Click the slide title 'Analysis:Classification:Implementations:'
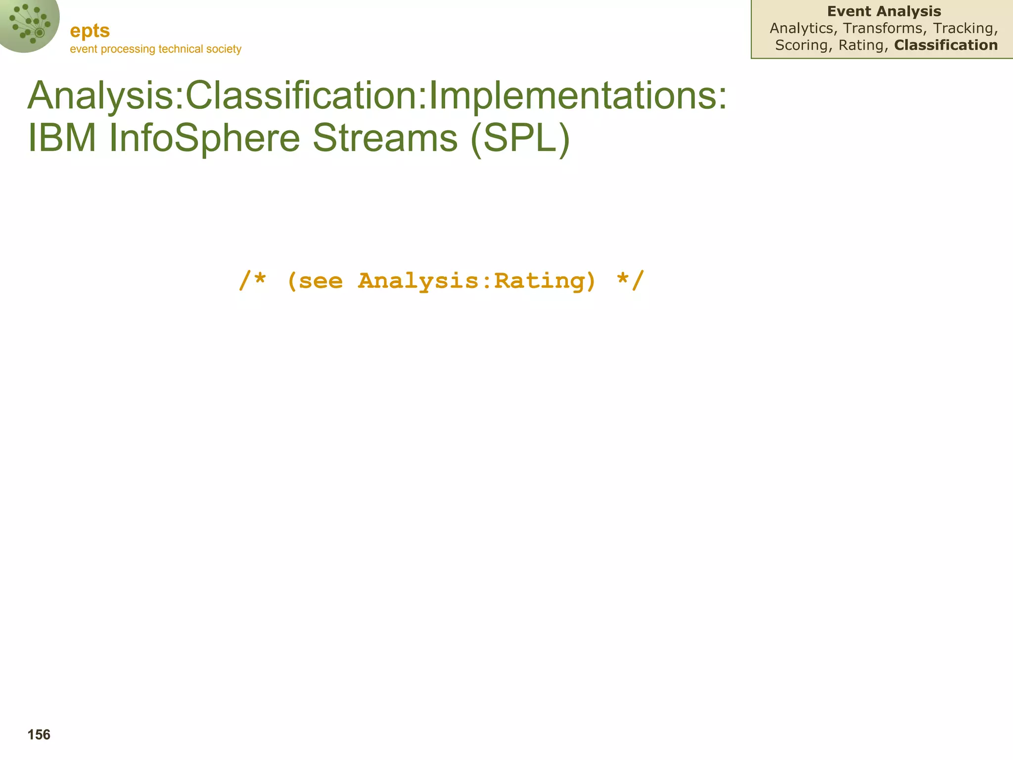 377,95
